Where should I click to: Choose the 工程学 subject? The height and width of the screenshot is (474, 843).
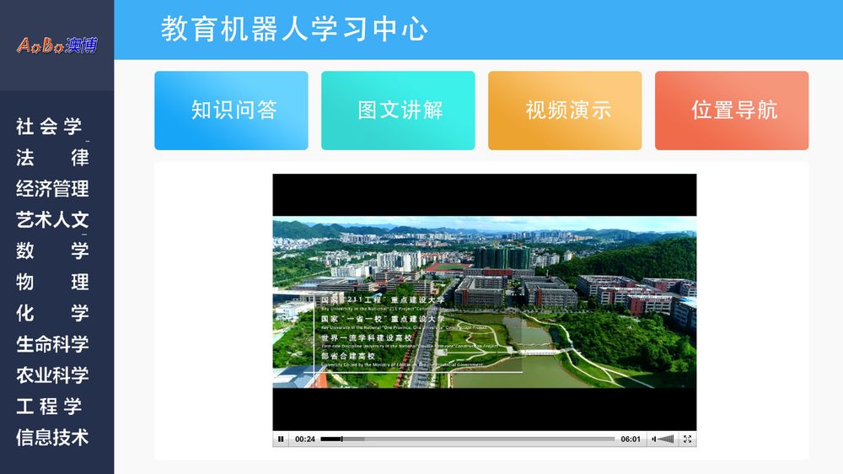[51, 407]
